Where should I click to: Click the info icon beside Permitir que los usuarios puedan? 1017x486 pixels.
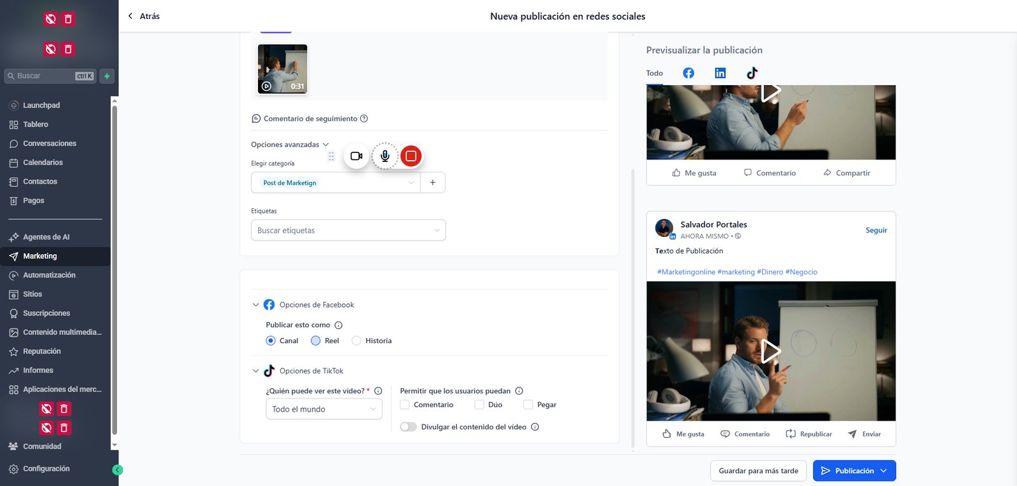point(519,391)
